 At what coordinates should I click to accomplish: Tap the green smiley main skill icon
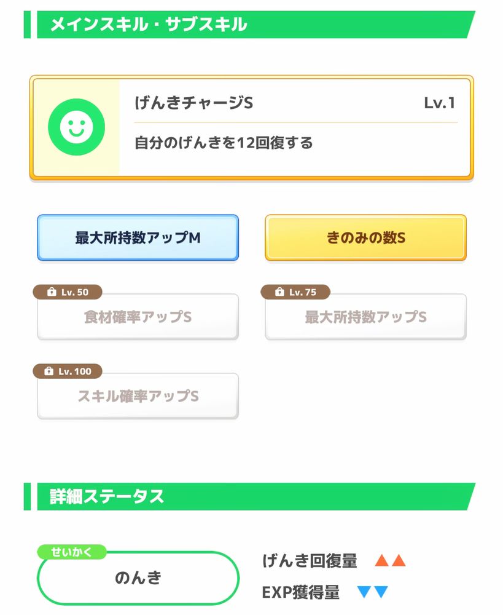click(76, 127)
